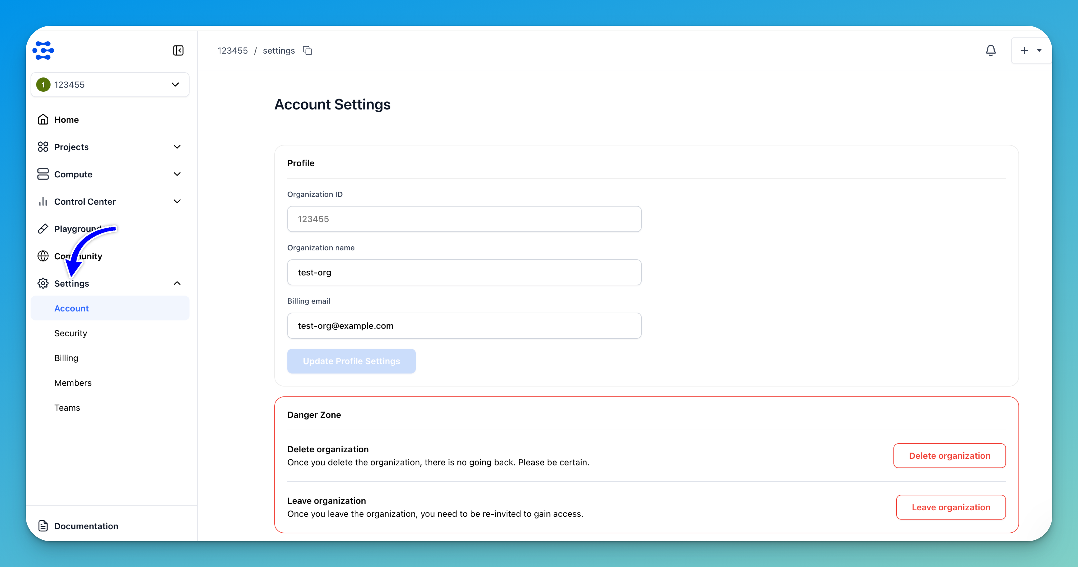This screenshot has height=567, width=1078.
Task: Open notifications via the bell icon
Action: tap(990, 51)
